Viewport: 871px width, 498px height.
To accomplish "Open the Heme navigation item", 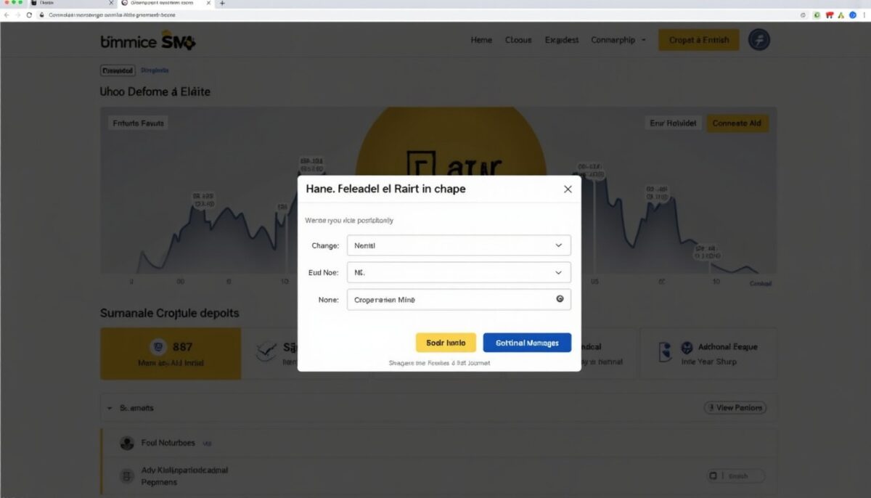I will [x=481, y=40].
